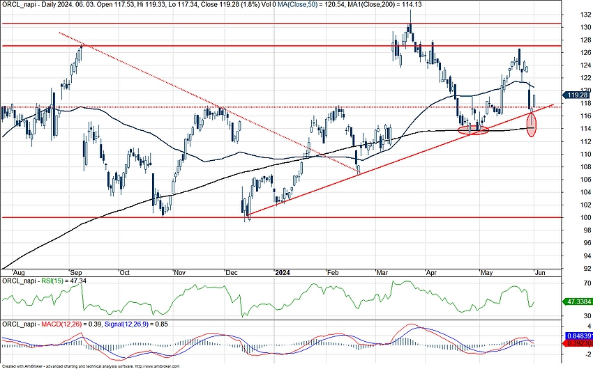Click the 126 price axis label
The height and width of the screenshot is (369, 593).
(586, 52)
